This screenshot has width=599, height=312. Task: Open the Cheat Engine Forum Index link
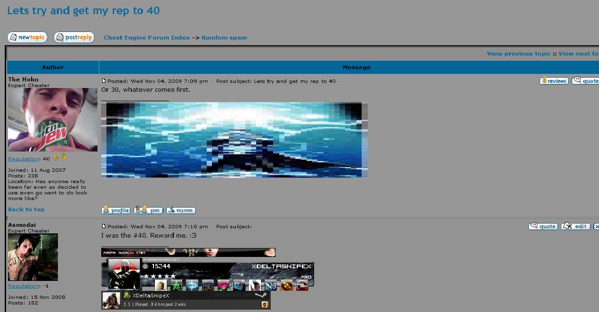(147, 38)
